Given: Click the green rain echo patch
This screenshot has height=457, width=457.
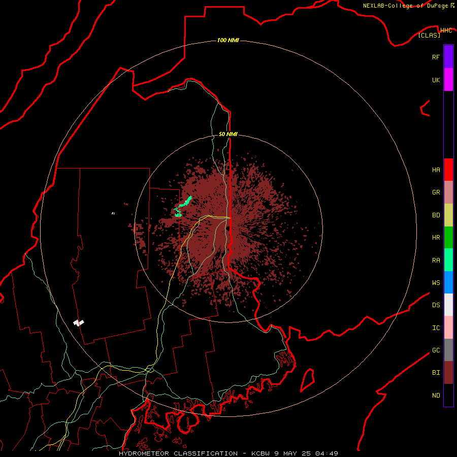Looking at the screenshot, I should pos(183,206).
